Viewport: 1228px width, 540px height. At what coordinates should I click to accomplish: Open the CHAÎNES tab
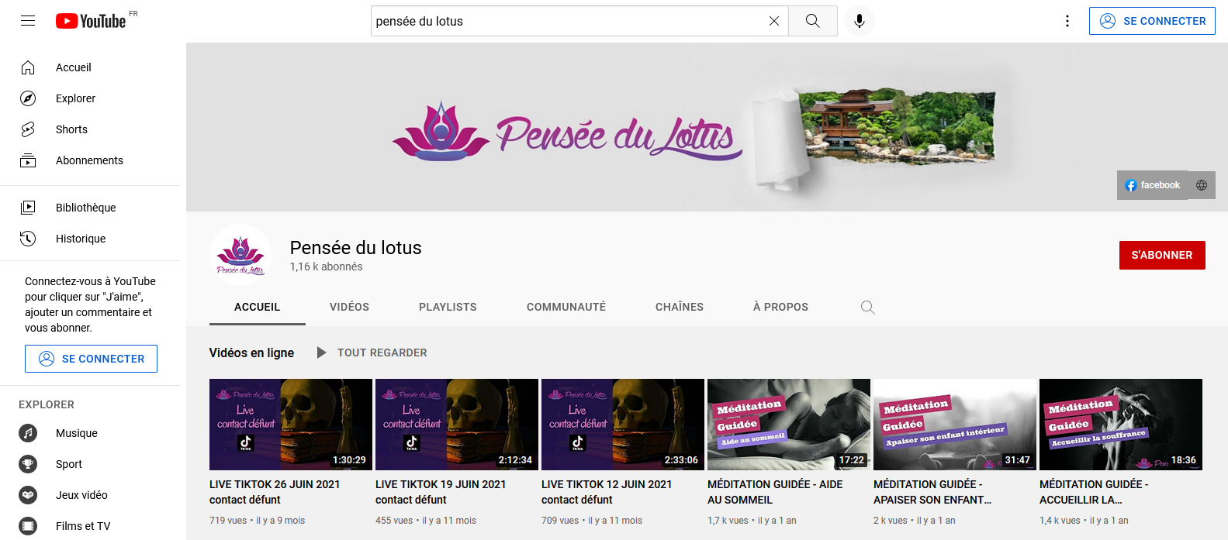(680, 307)
